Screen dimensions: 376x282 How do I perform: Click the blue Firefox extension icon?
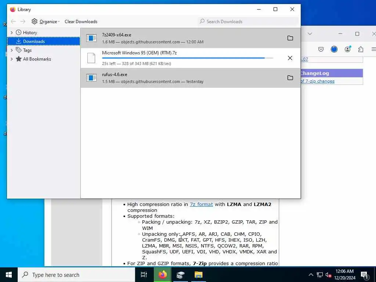[334, 49]
